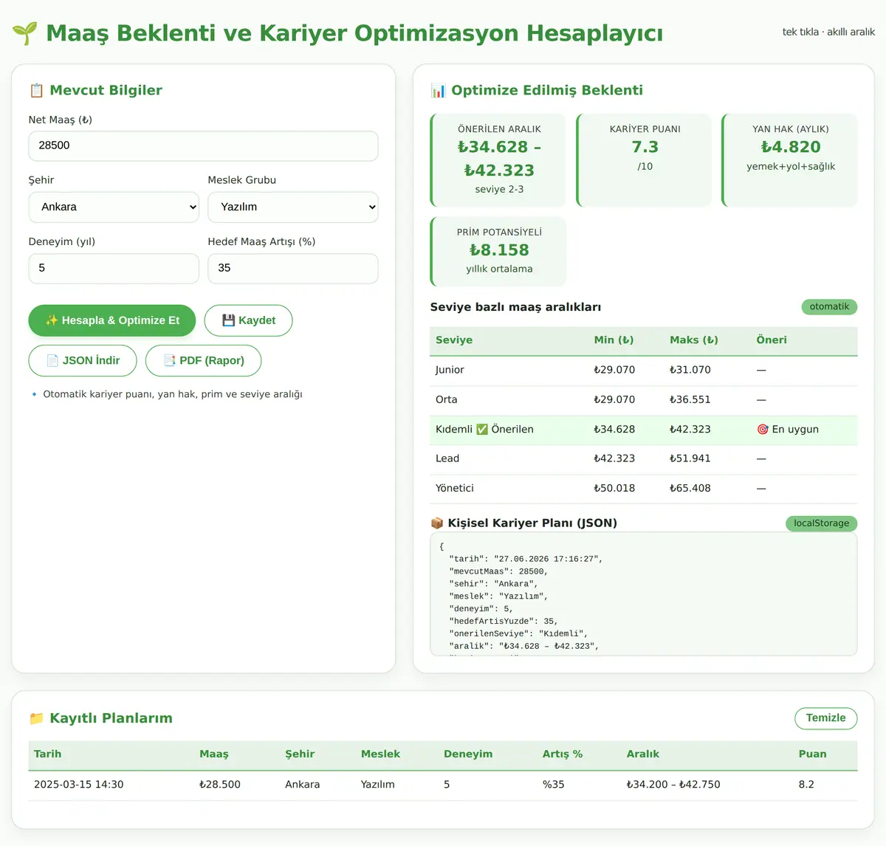
Task: Click the saved plan date 2025-03-15 14:30
Action: (79, 785)
